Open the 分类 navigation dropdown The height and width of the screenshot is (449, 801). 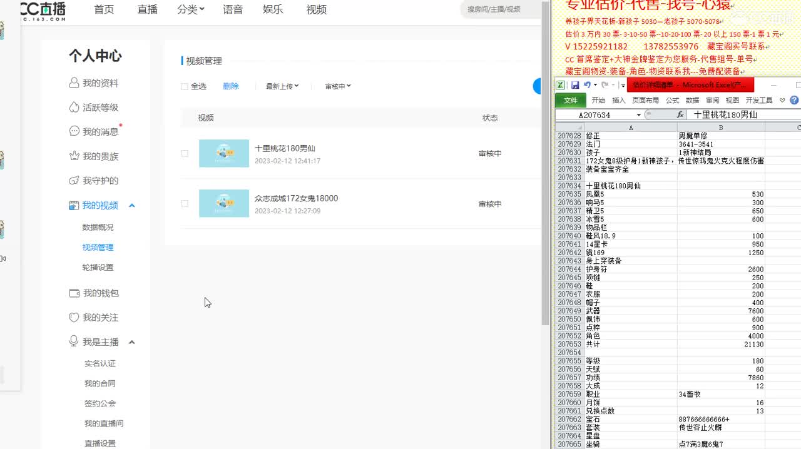190,9
